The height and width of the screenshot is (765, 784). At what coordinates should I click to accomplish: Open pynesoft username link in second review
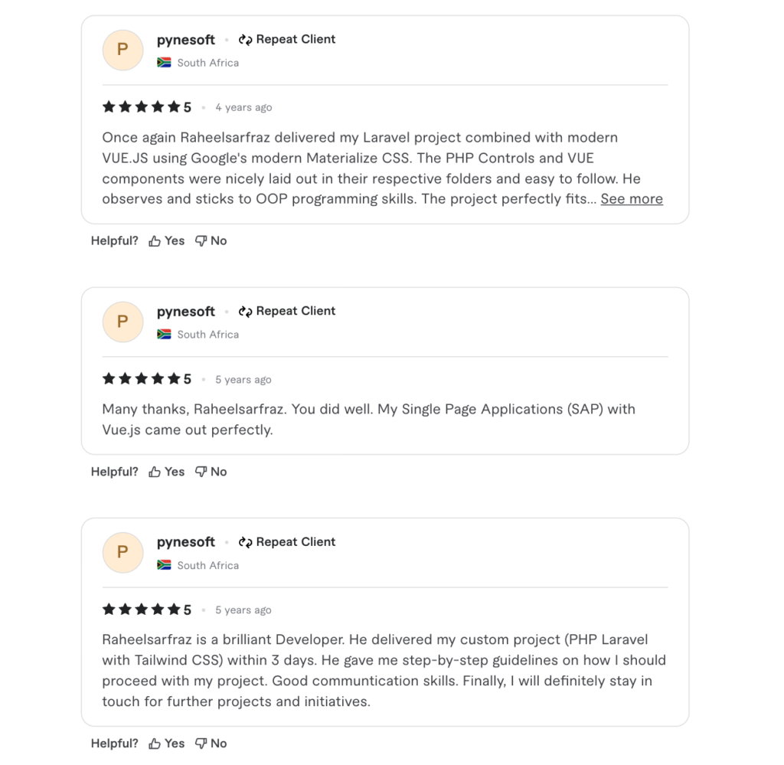(186, 312)
